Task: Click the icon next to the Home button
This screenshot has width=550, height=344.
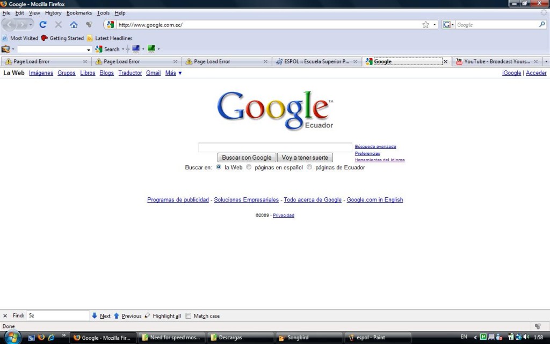Action: click(89, 25)
